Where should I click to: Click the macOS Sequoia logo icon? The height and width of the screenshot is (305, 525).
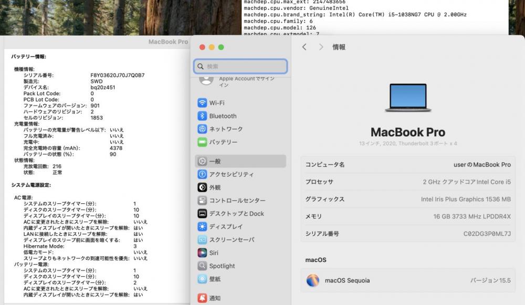(313, 280)
